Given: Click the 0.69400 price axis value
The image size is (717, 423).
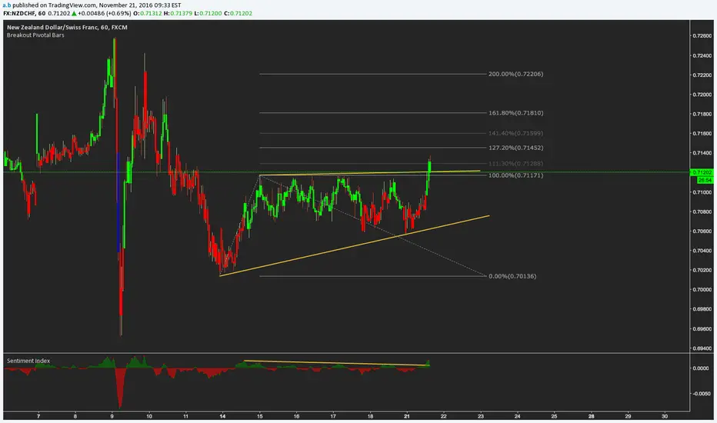Looking at the screenshot, I should 702,348.
